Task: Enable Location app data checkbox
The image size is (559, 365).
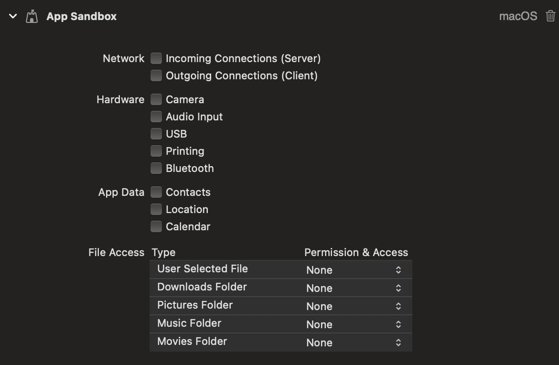Action: pyautogui.click(x=156, y=209)
